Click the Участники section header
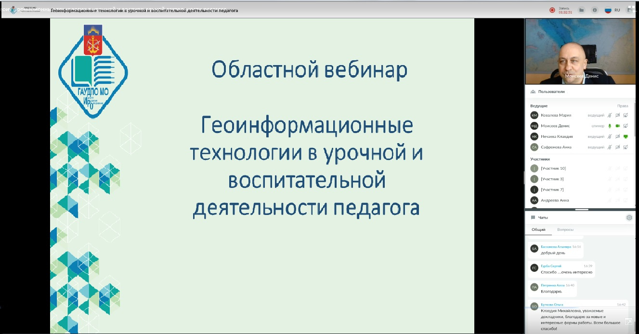Viewport: 639px width, 334px height. tap(540, 159)
